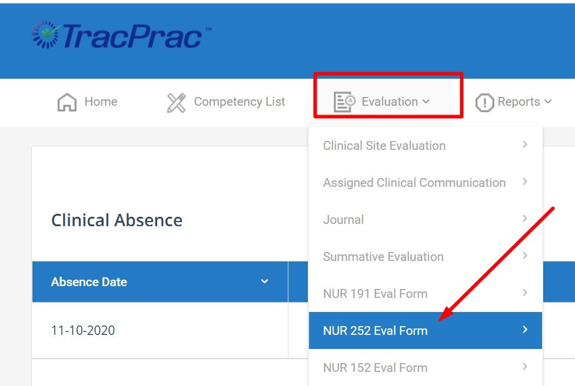Image resolution: width=575 pixels, height=386 pixels.
Task: Expand the Evaluation dropdown chevron
Action: coord(426,102)
